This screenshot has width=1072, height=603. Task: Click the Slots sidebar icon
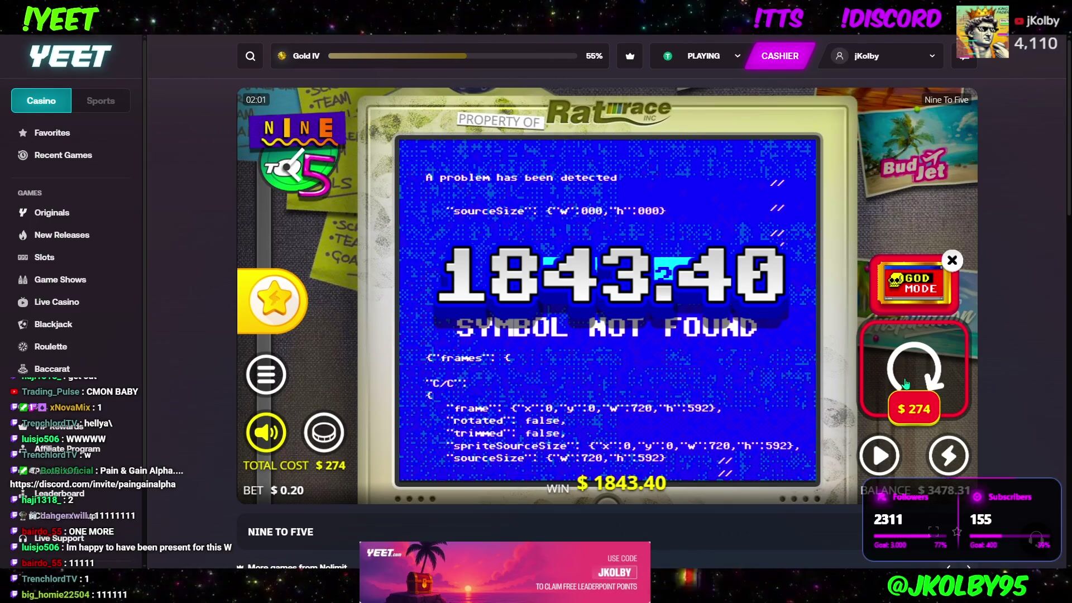[23, 257]
